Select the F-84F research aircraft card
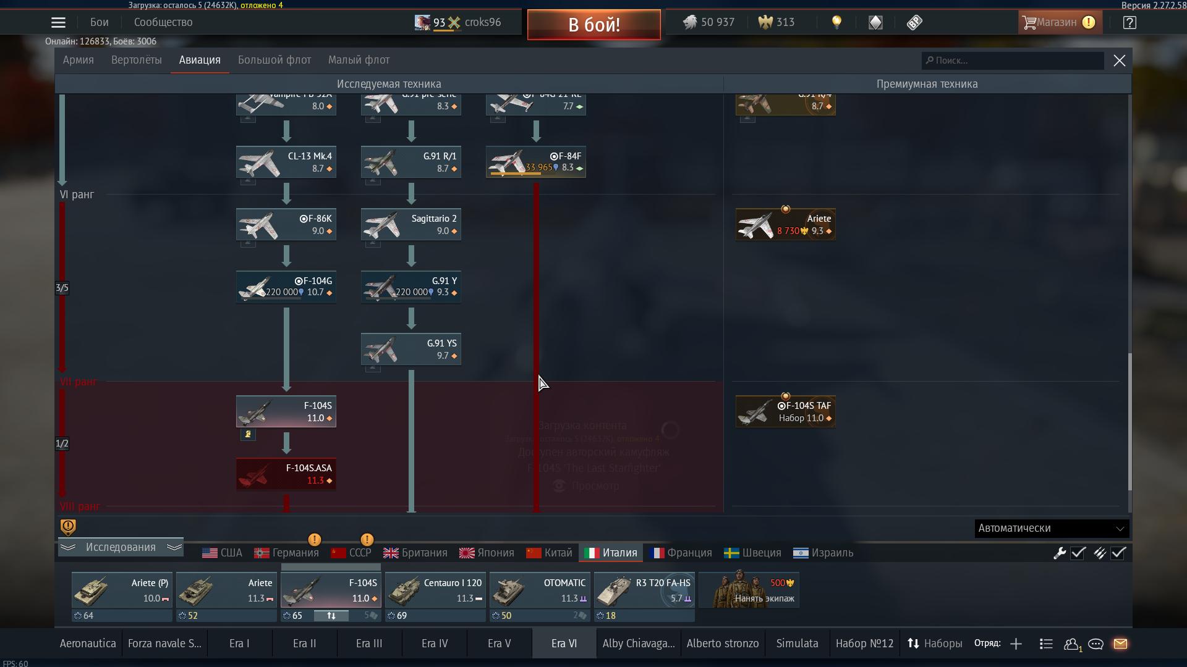Image resolution: width=1187 pixels, height=667 pixels. coord(536,162)
